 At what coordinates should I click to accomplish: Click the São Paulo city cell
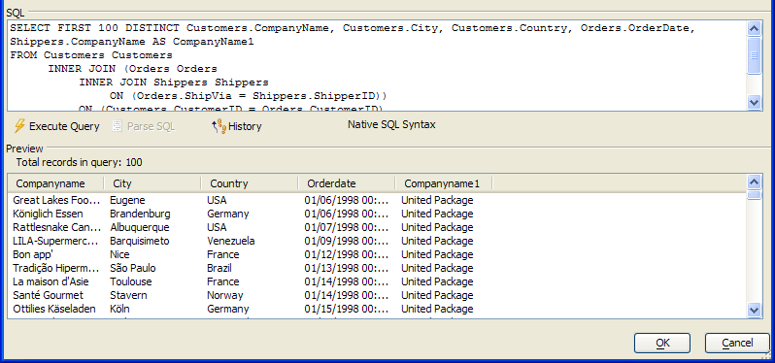[x=133, y=268]
